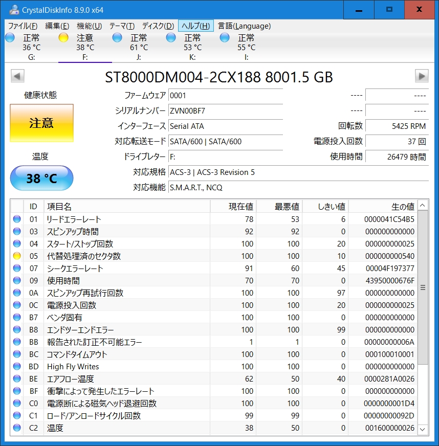
Task: Click status icon for B7 ベンダ固有
Action: pos(17,317)
